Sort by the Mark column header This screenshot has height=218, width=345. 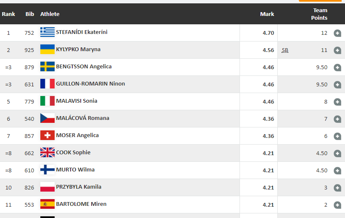pos(267,14)
